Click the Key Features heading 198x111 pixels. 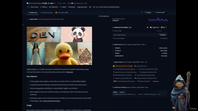coord(32,76)
